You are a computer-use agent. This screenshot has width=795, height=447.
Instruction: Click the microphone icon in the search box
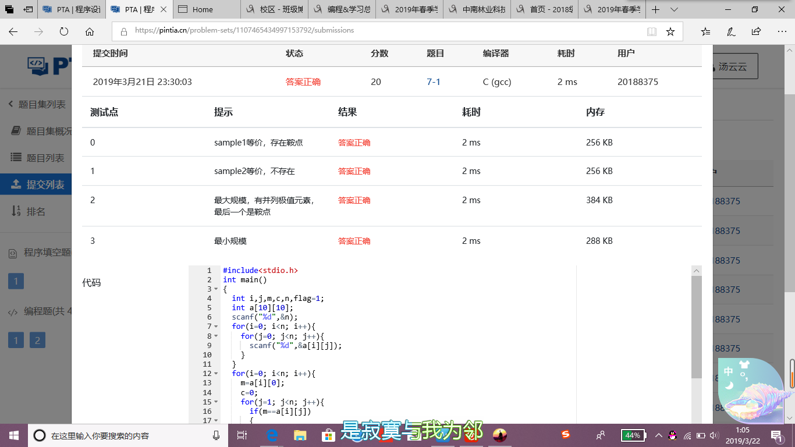click(x=217, y=435)
